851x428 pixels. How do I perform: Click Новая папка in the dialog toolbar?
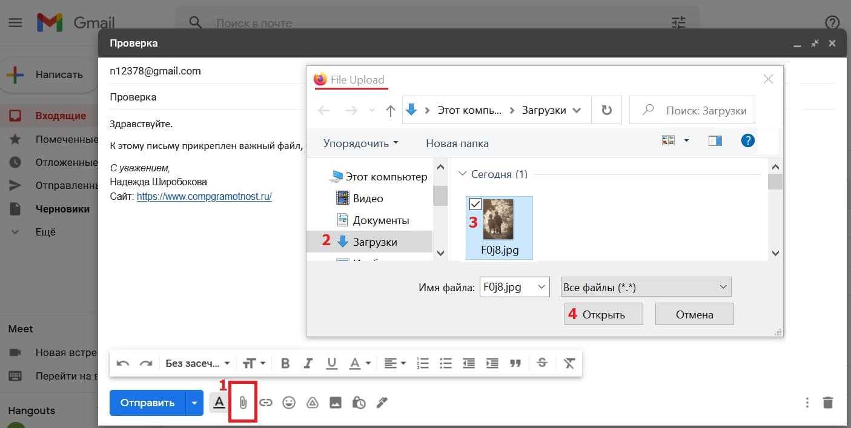[x=457, y=143]
